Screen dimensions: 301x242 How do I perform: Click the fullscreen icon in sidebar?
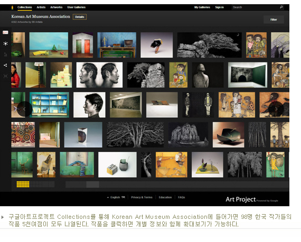click(x=5, y=76)
